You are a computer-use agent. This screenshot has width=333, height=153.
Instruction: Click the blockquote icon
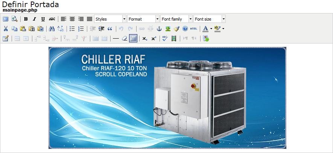point(110,29)
